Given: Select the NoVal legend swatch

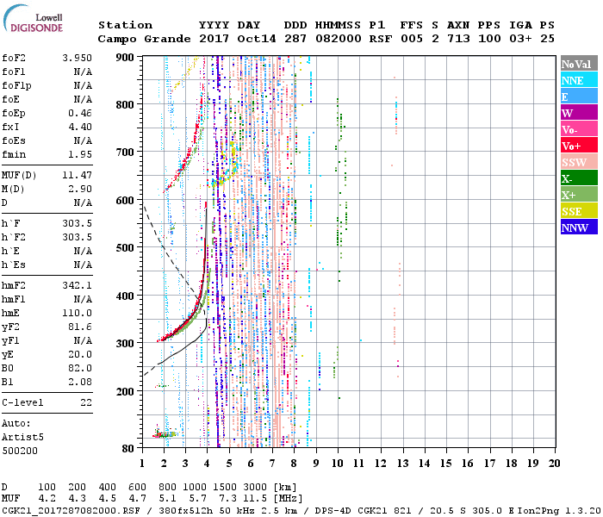Looking at the screenshot, I should (577, 65).
